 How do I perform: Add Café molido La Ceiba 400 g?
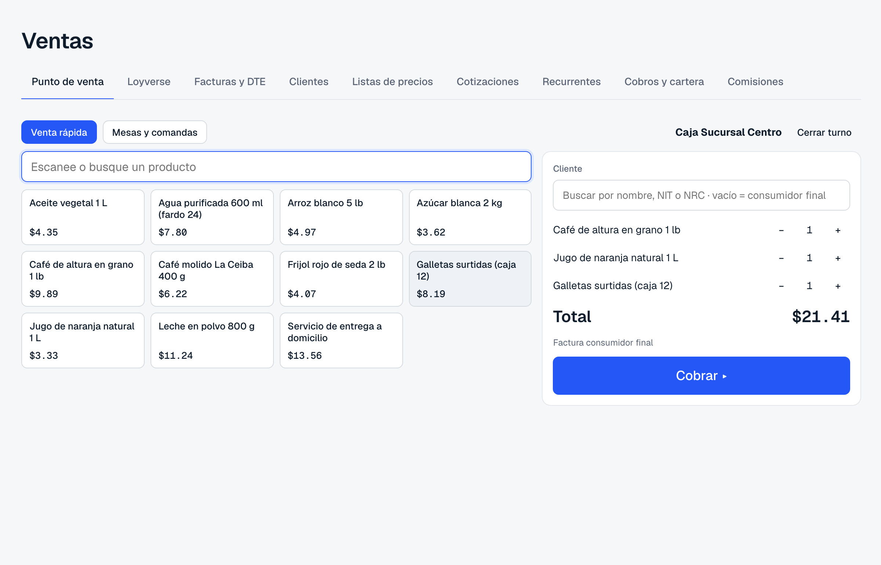point(212,279)
